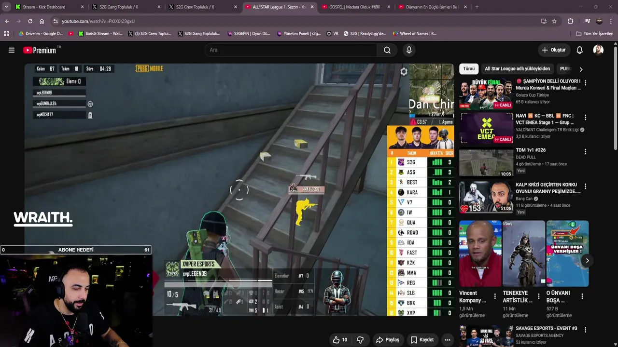This screenshot has height=347, width=618.
Task: Open Yönetim Paneli bookmark
Action: point(299,34)
